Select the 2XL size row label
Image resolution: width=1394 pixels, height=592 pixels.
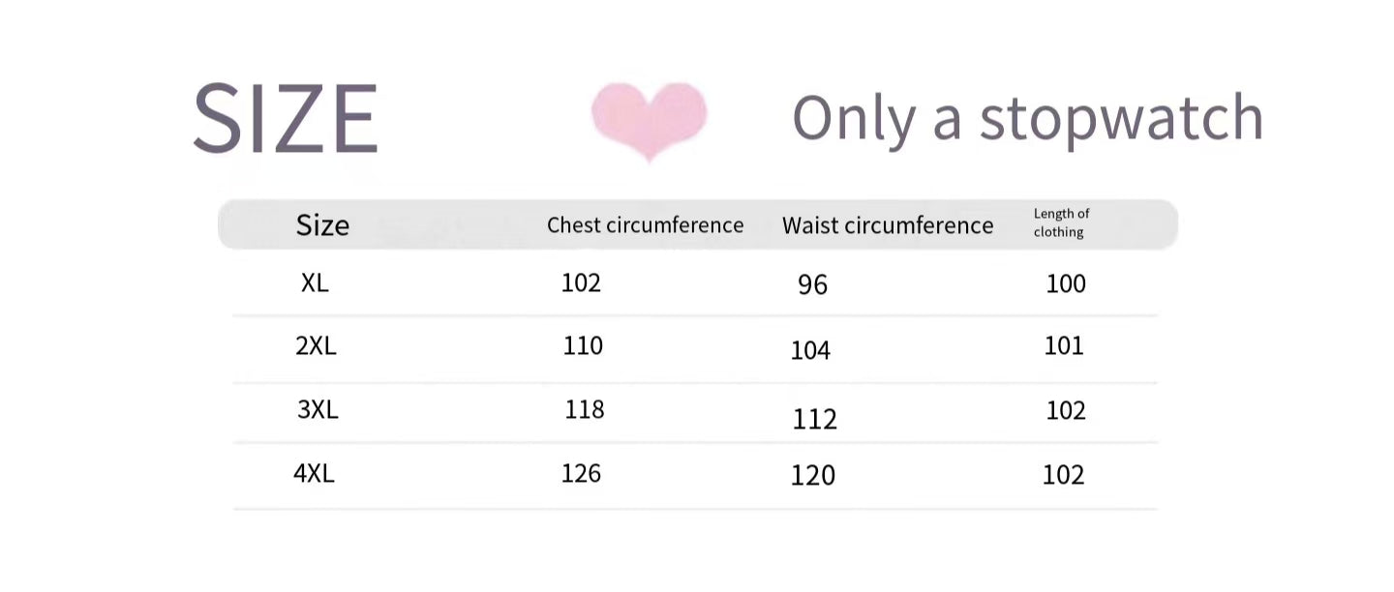point(316,346)
